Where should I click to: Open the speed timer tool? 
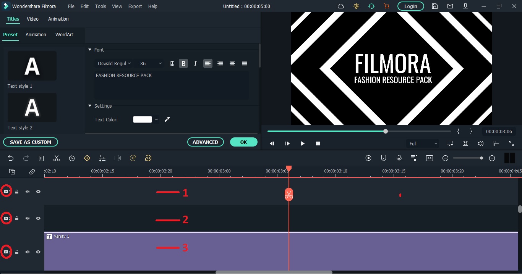pos(72,158)
